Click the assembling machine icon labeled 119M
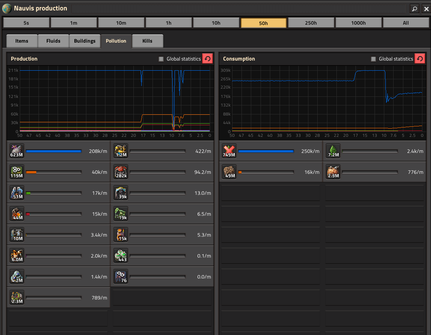431x335 pixels. coord(17,172)
